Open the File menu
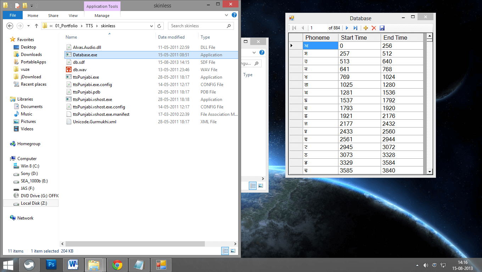 click(x=13, y=16)
